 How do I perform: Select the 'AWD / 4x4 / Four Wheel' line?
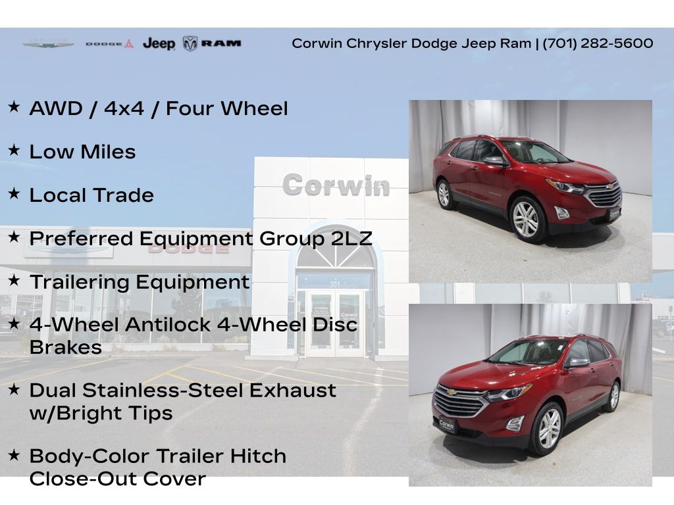click(159, 108)
